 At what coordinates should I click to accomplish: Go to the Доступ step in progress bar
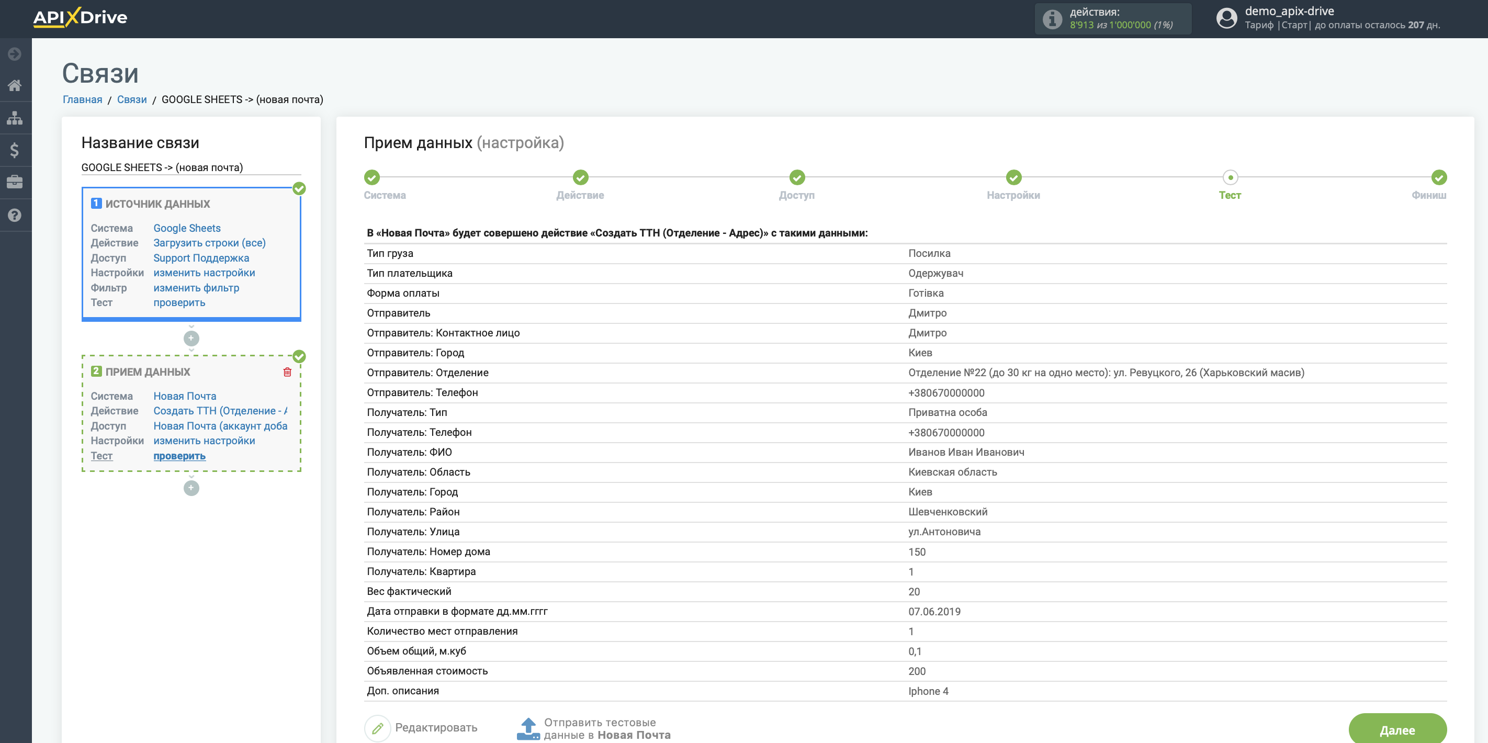coord(797,177)
